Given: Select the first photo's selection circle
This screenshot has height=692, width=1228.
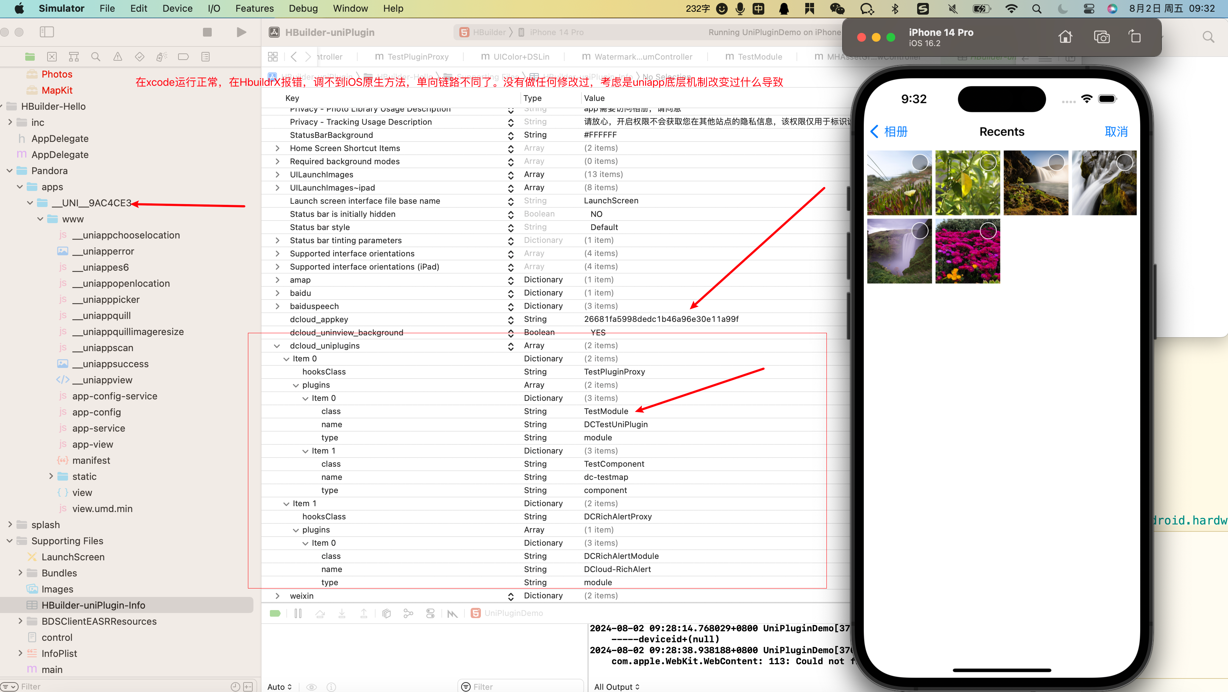Looking at the screenshot, I should point(920,163).
